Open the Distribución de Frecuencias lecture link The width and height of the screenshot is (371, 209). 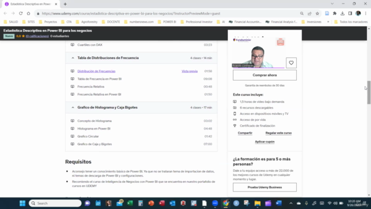click(96, 71)
